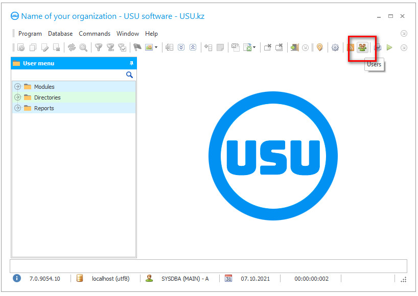Click the User menu search field
This screenshot has width=418, height=296.
click(x=68, y=75)
